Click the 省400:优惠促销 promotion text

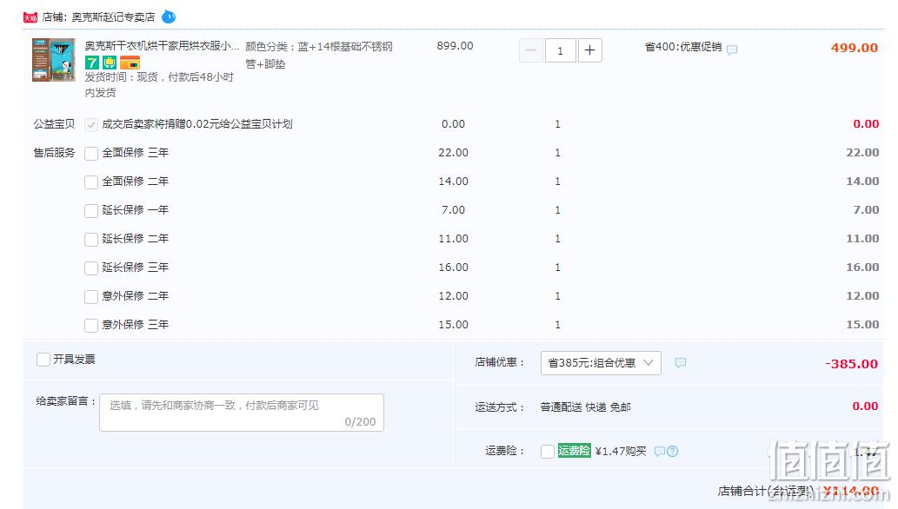pyautogui.click(x=683, y=47)
